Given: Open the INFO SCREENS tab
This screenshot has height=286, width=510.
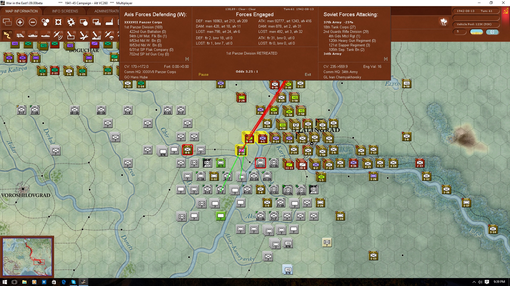Looking at the screenshot, I should 65,11.
